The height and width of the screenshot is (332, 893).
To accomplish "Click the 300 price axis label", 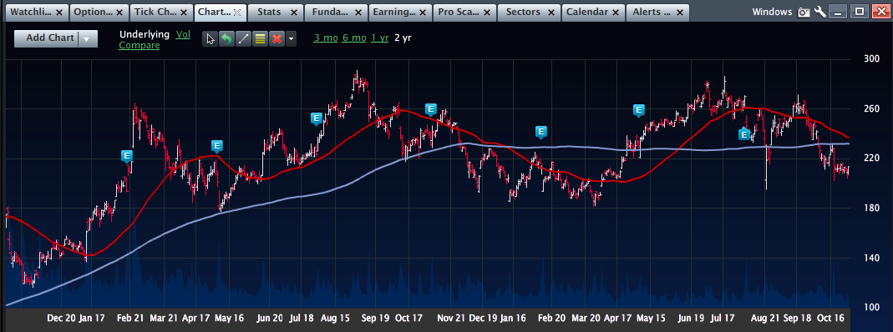I will pyautogui.click(x=871, y=58).
